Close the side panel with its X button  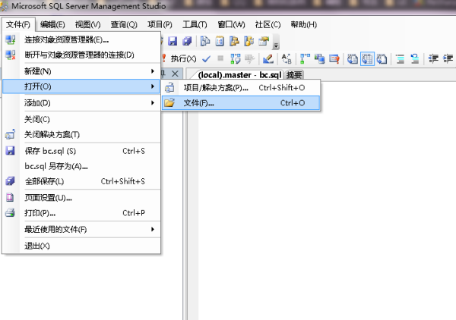(175, 74)
